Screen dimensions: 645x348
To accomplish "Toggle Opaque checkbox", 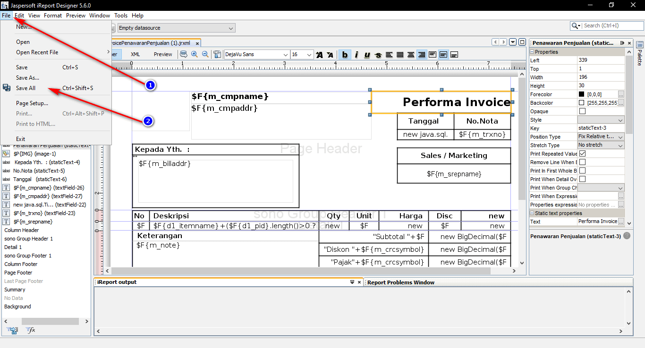I will pos(582,111).
